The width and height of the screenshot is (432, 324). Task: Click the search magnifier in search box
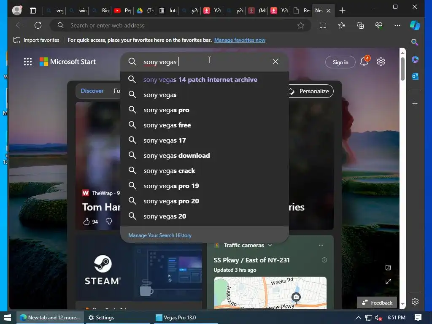pos(132,62)
